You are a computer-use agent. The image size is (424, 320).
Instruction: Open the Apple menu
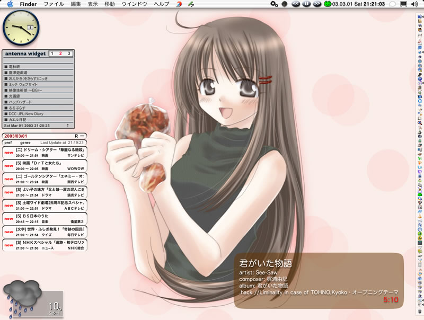(x=10, y=4)
